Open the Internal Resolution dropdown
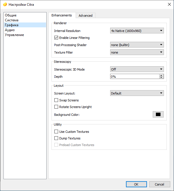 click(137, 31)
